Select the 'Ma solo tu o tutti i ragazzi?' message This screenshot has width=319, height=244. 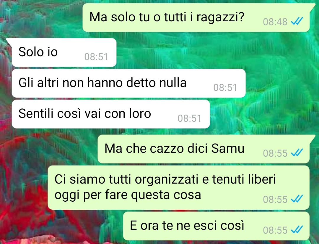coord(196,17)
